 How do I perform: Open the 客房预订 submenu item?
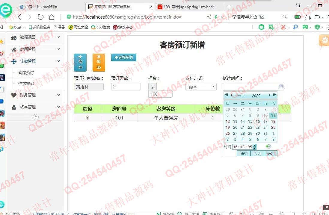pos(26,73)
